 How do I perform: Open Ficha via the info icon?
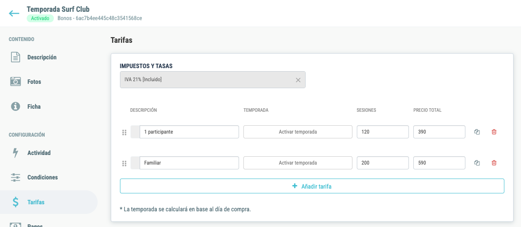click(15, 107)
